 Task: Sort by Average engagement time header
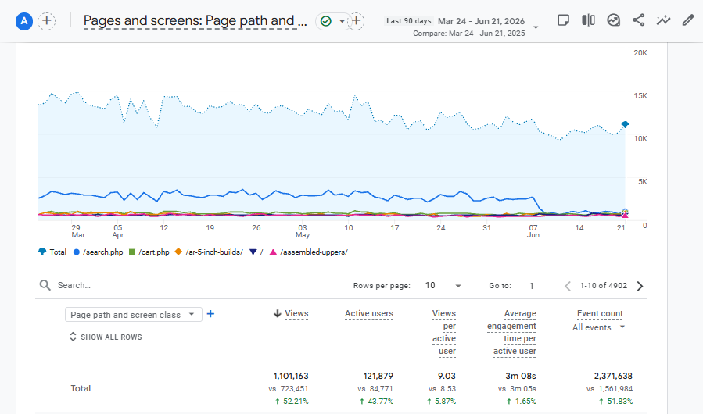511,332
